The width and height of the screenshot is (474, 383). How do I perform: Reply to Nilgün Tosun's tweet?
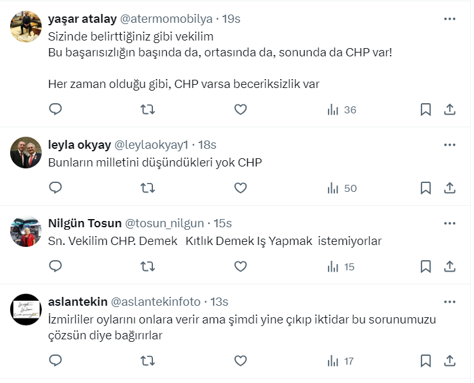click(x=56, y=267)
